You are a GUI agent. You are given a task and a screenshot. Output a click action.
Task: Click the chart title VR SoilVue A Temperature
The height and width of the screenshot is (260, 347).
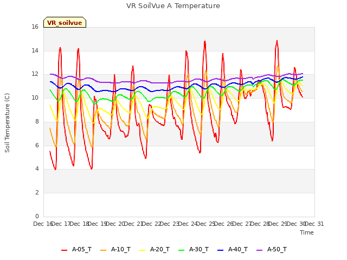tap(173, 6)
